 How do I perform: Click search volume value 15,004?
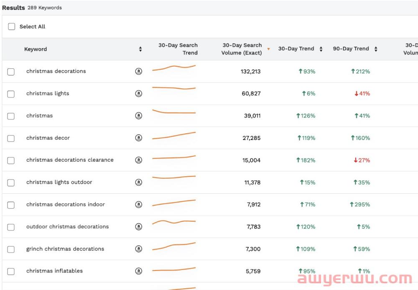coord(251,160)
